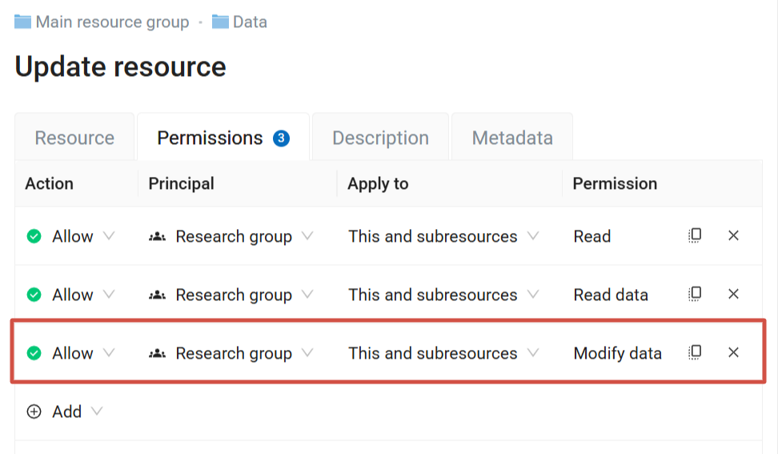
Task: Copy the Read permission row
Action: [x=695, y=235]
